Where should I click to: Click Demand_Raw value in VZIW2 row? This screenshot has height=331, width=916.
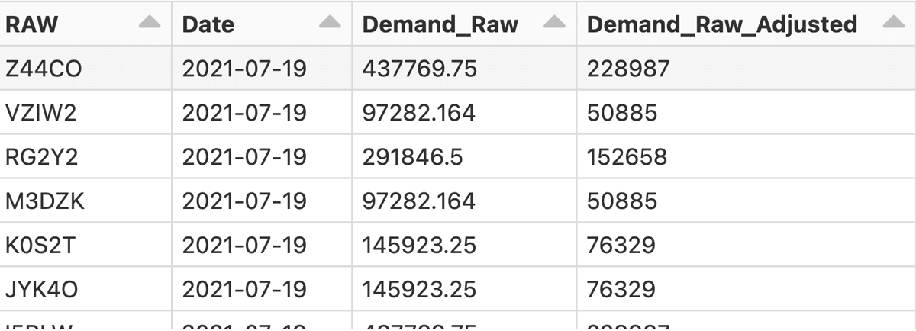(418, 113)
